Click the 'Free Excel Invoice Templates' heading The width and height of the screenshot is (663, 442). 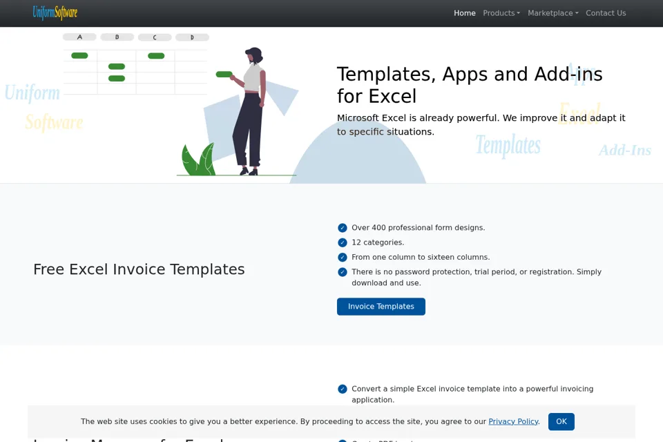pos(139,269)
